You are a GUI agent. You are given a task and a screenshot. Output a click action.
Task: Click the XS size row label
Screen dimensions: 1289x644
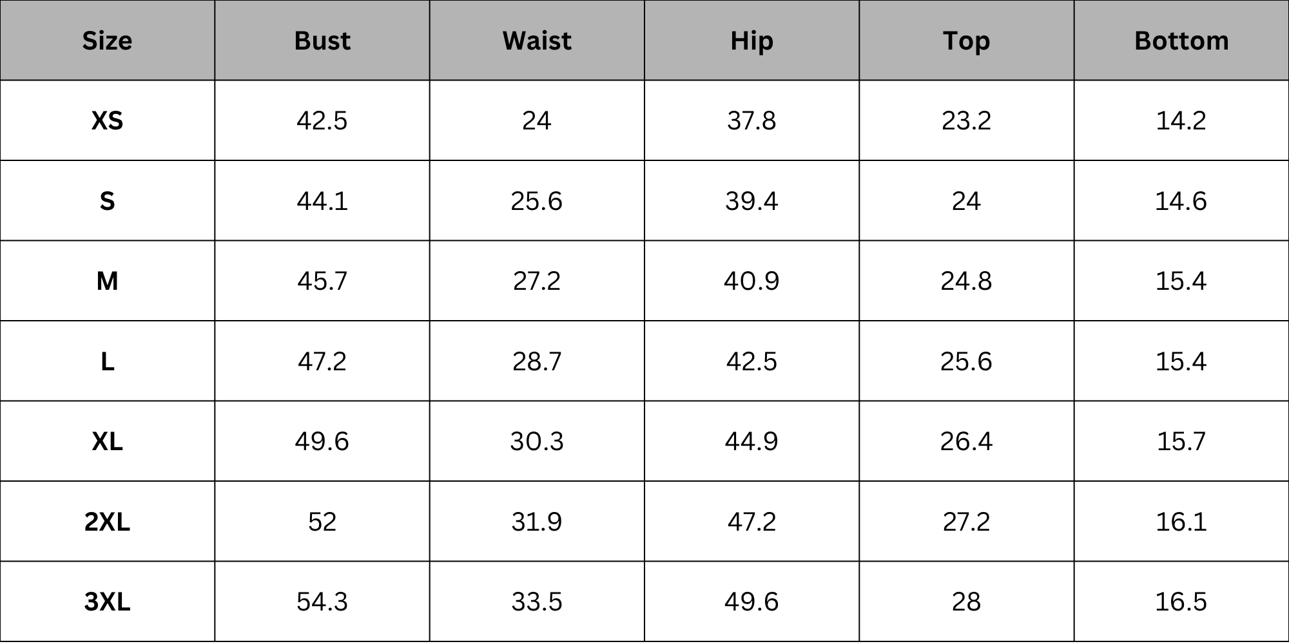tap(107, 120)
